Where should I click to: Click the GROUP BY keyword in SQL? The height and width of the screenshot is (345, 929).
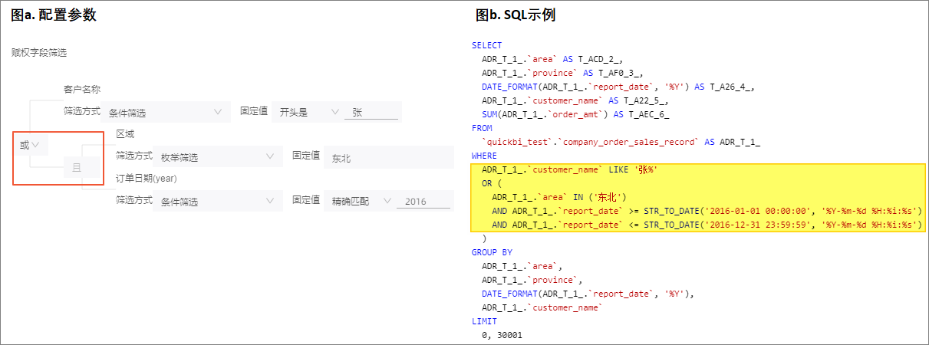click(493, 252)
